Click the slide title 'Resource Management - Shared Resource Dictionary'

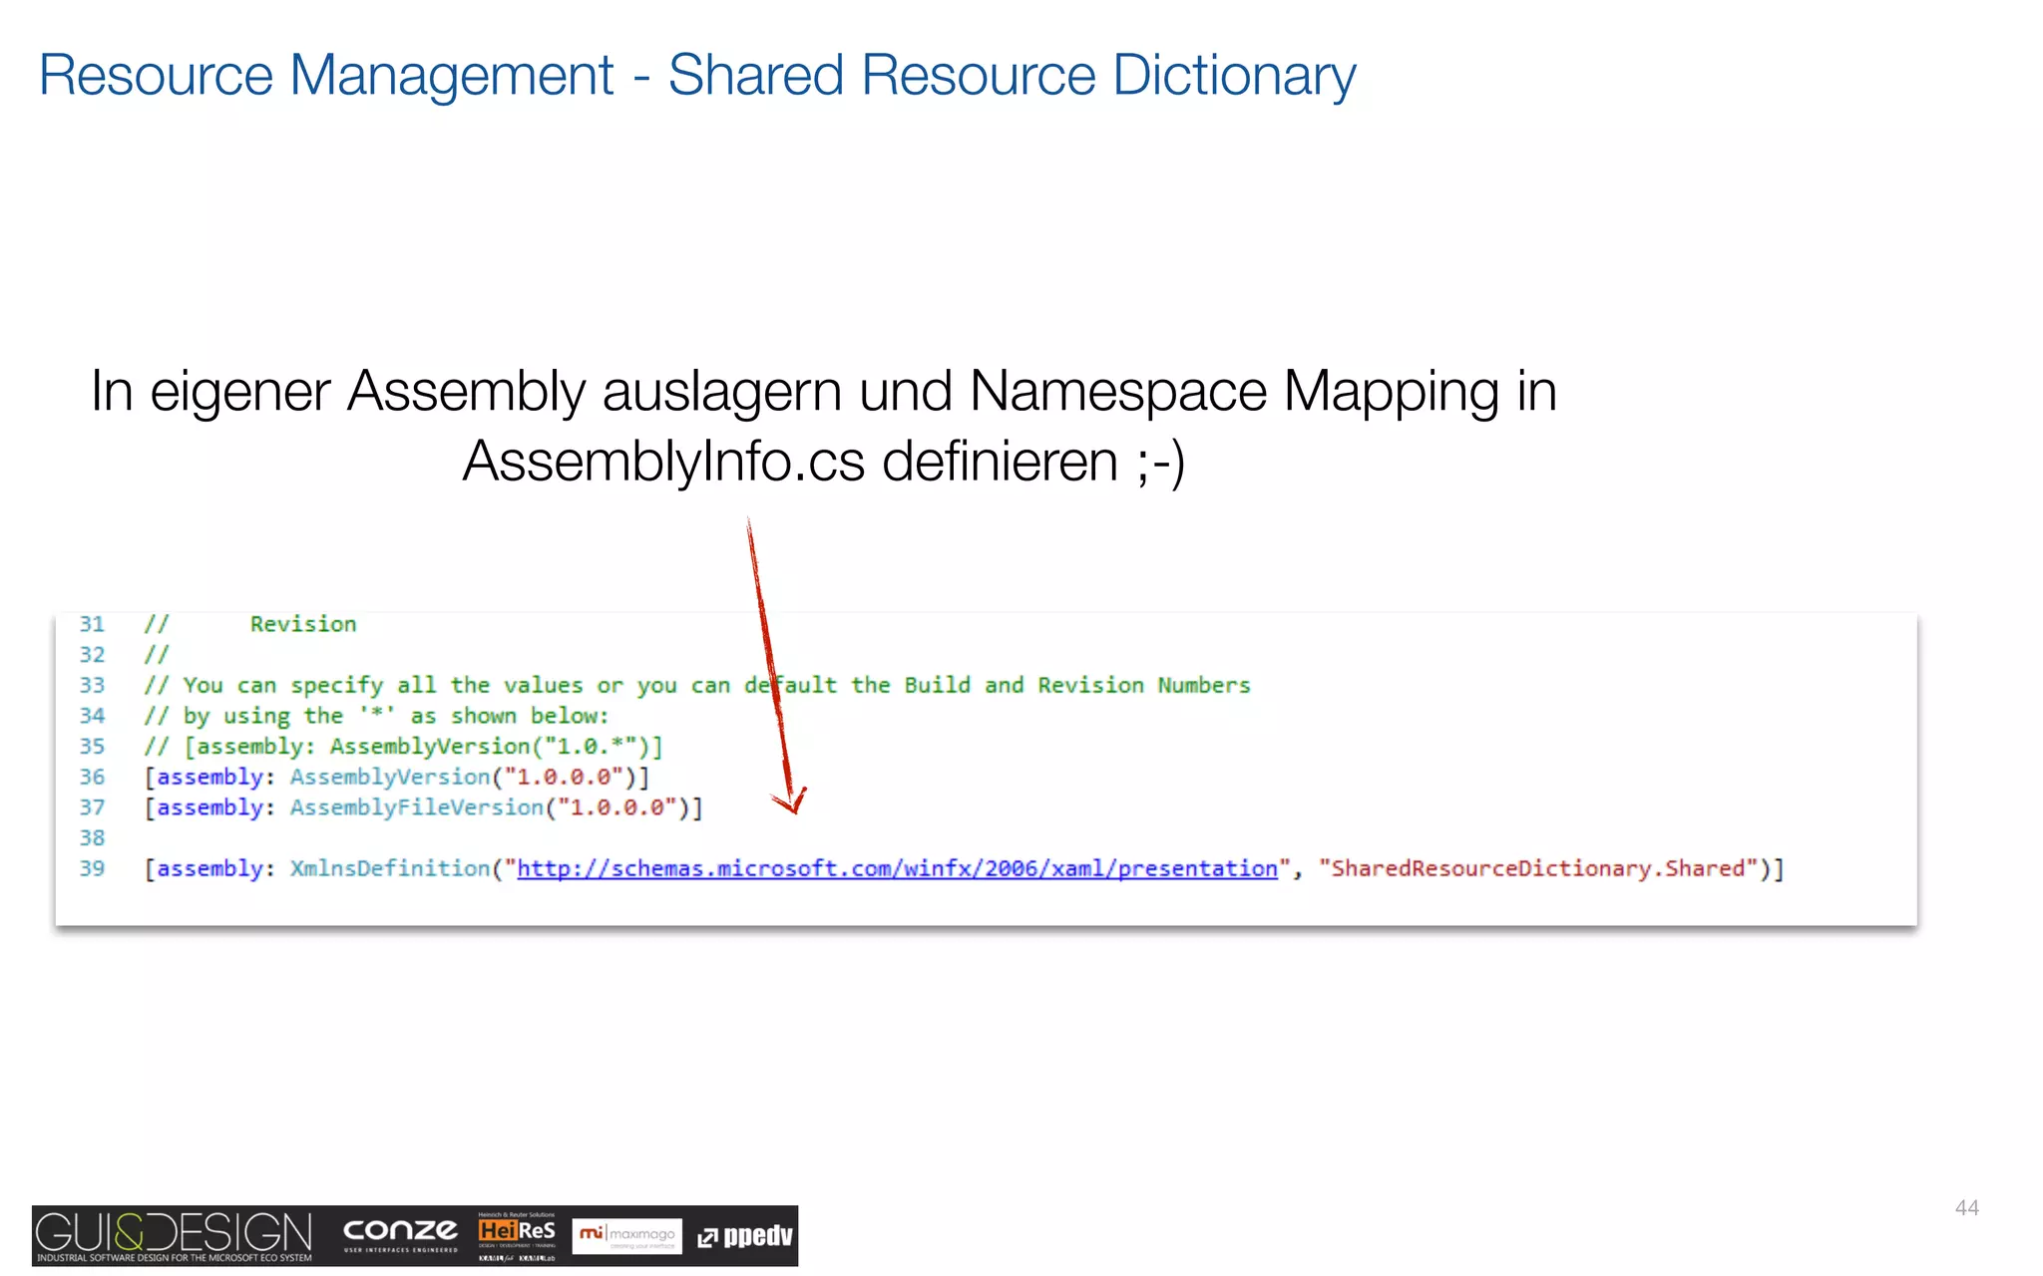(x=697, y=76)
